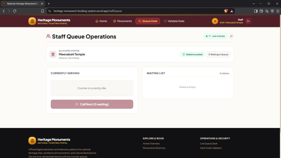Image resolution: width=281 pixels, height=158 pixels.
Task: Click the browser reload icon
Action: tap(15, 11)
